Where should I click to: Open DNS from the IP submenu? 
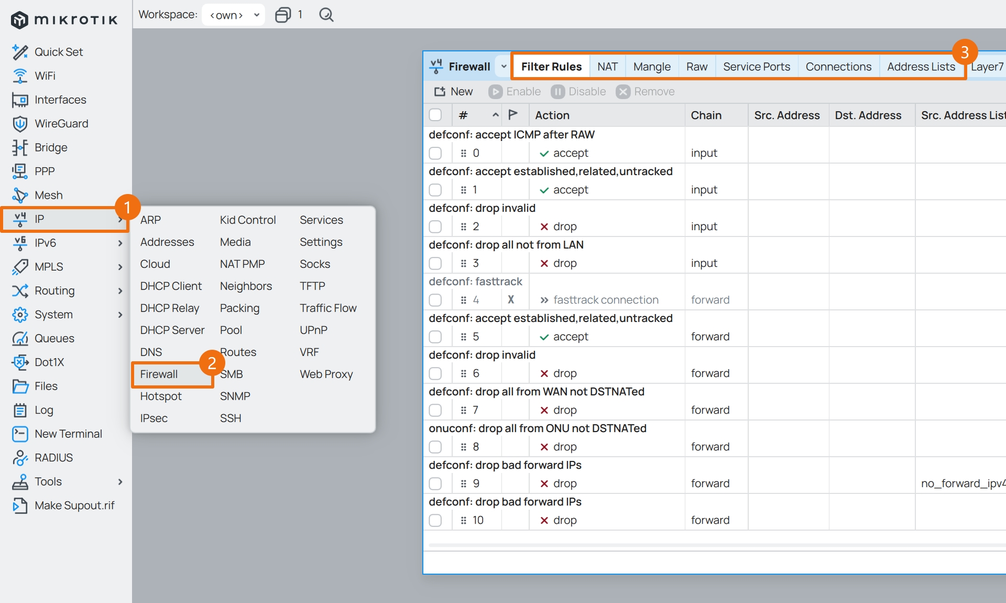click(x=151, y=352)
